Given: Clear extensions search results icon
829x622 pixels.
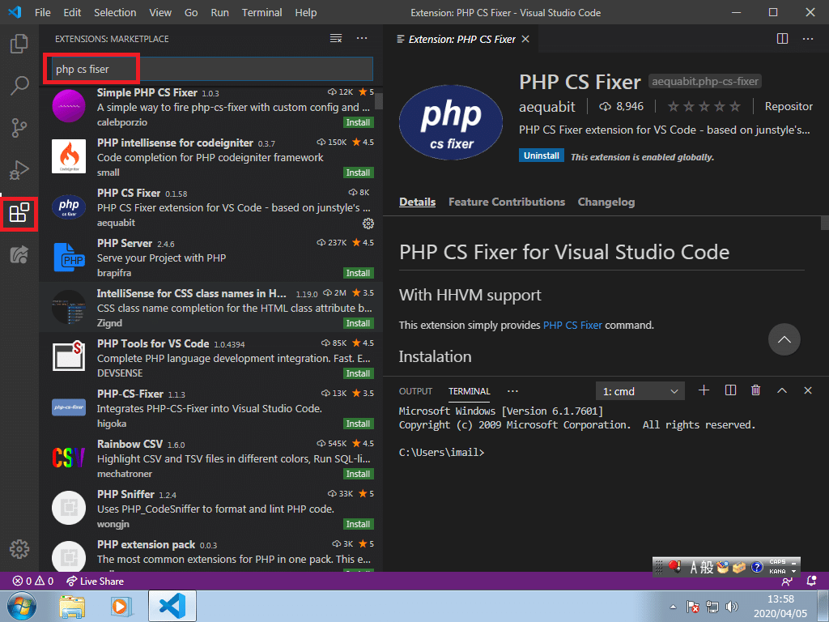Looking at the screenshot, I should click(x=336, y=39).
